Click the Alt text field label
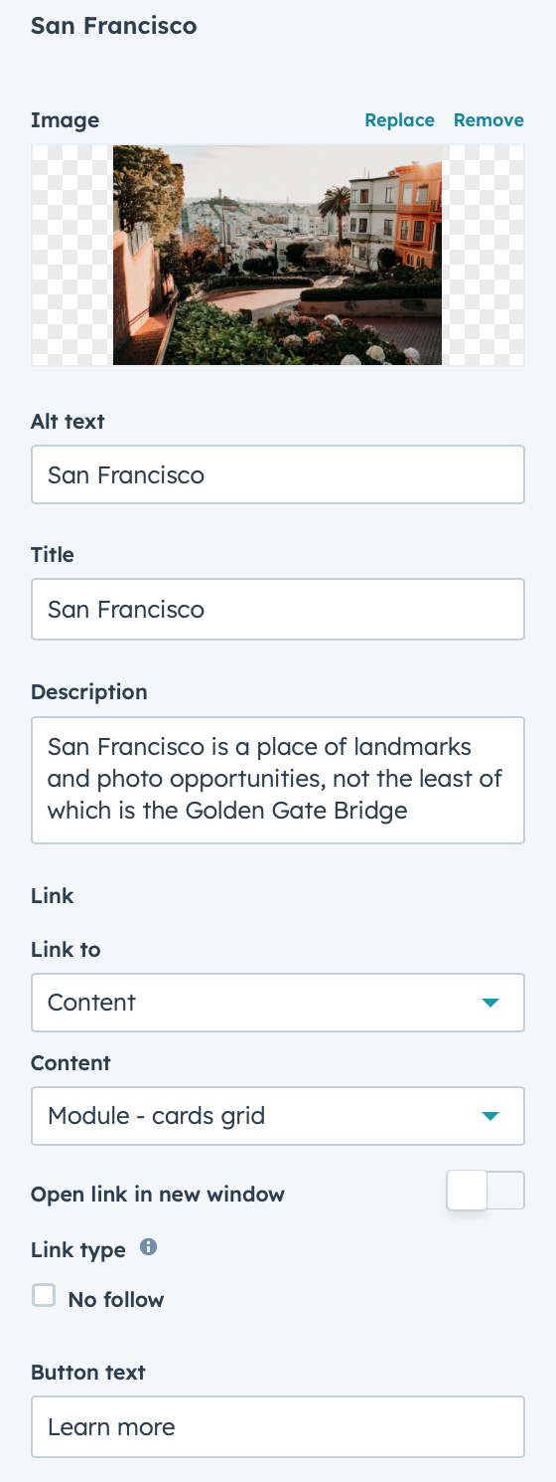 68,421
